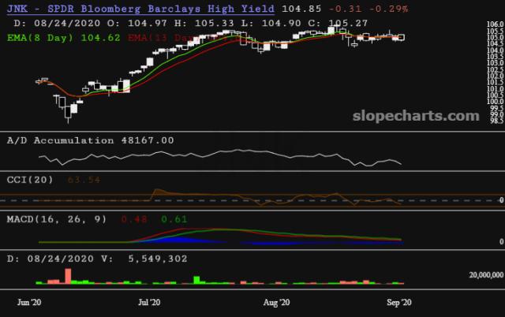Click the Aug '20 time axis label
Screen dimensions: 505x317
[276, 302]
